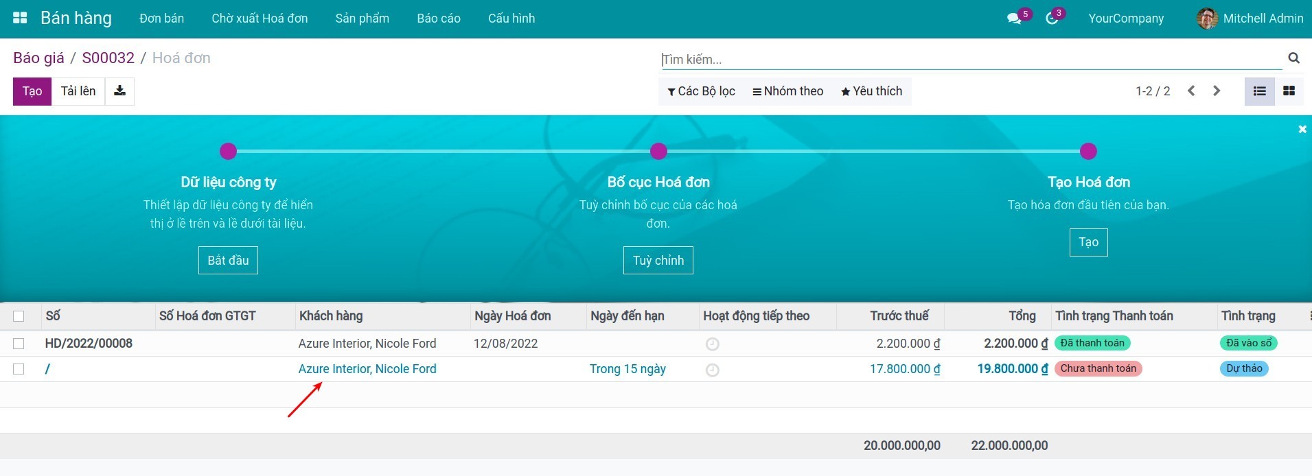Switch to kanban view
1312x476 pixels.
coord(1289,91)
